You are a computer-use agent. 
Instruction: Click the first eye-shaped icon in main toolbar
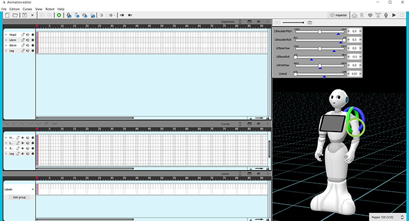122,15
